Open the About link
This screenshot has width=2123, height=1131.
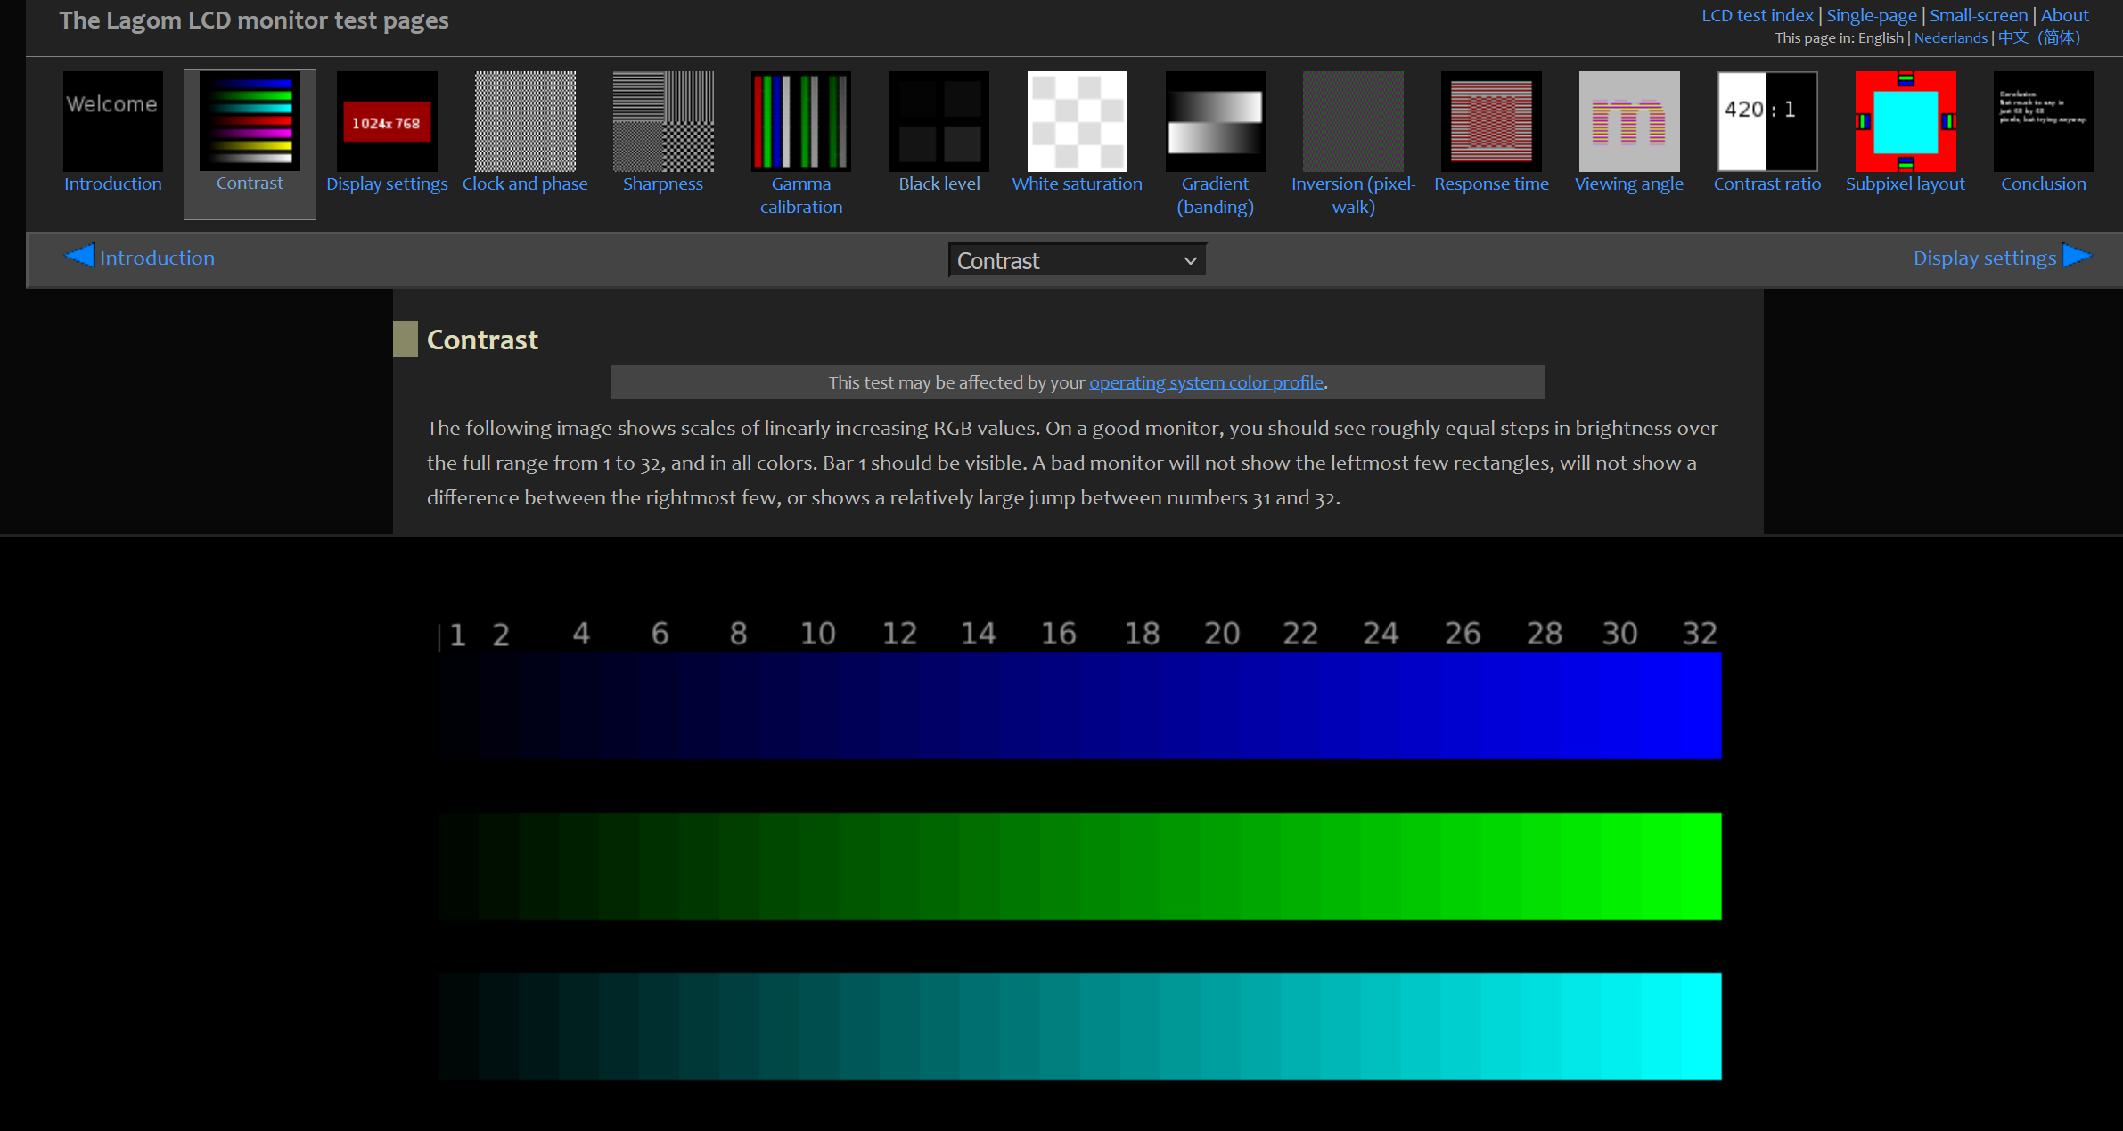click(2065, 15)
